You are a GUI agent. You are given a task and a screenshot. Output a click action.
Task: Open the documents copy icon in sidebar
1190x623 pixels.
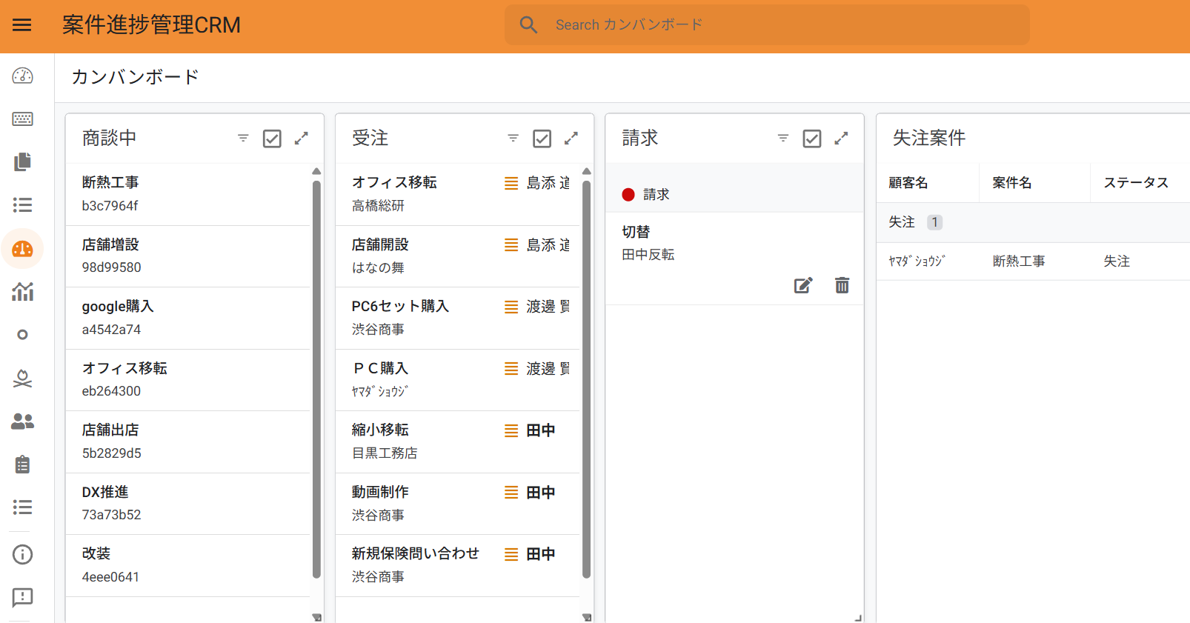click(x=22, y=161)
